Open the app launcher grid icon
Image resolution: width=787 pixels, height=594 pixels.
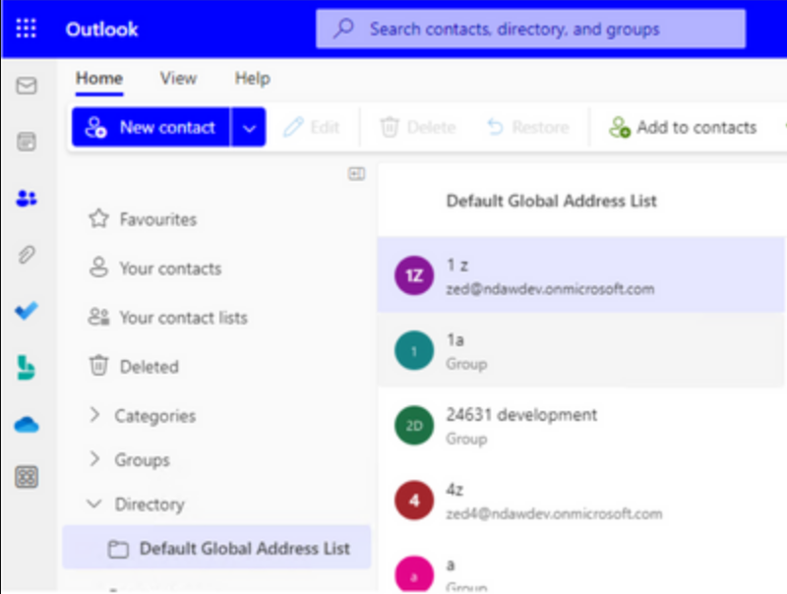point(26,29)
